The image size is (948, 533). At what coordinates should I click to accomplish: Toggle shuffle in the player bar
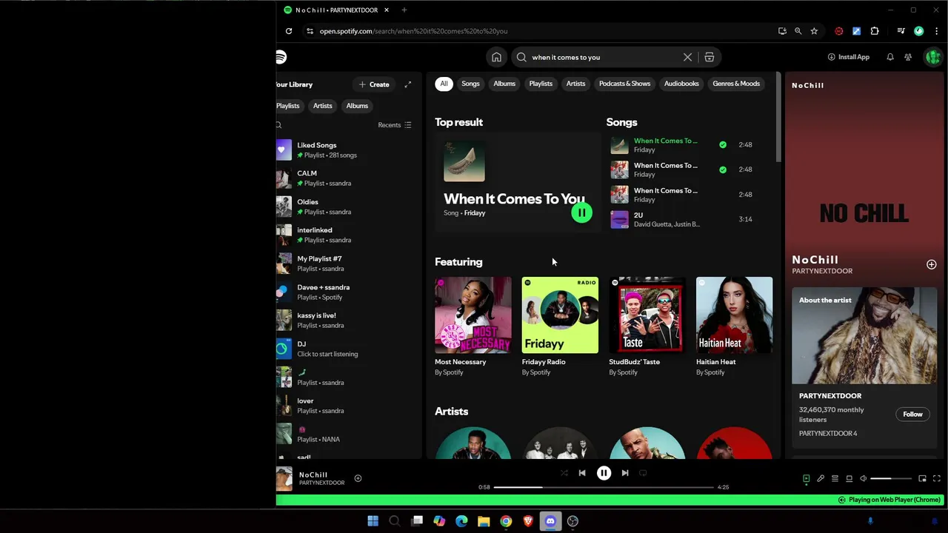coord(564,473)
